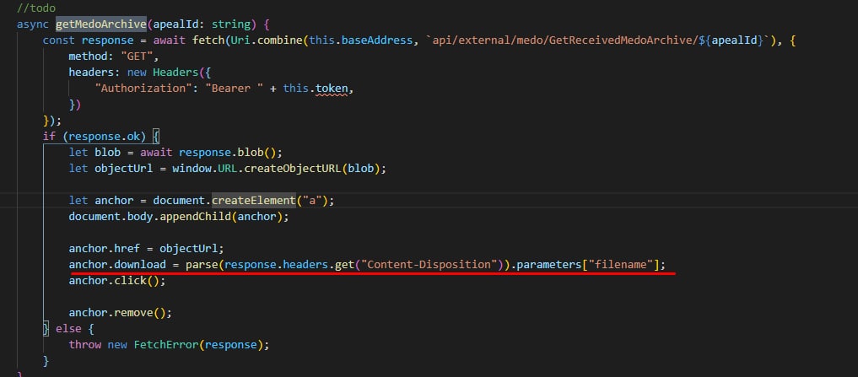The height and width of the screenshot is (377, 858).
Task: Click the "Authorization" string key
Action: pos(143,88)
